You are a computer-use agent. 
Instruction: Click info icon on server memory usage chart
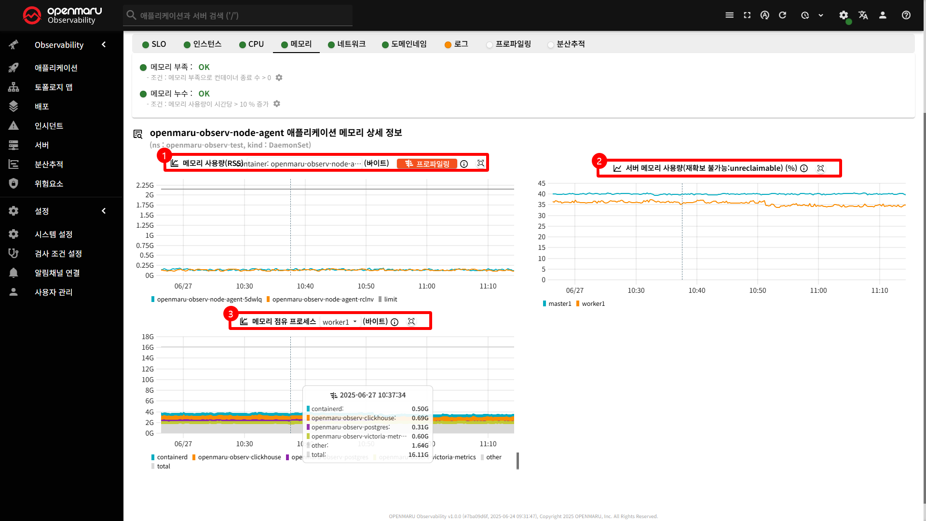click(x=804, y=168)
